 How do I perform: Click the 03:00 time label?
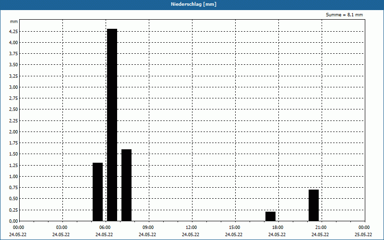(x=61, y=228)
